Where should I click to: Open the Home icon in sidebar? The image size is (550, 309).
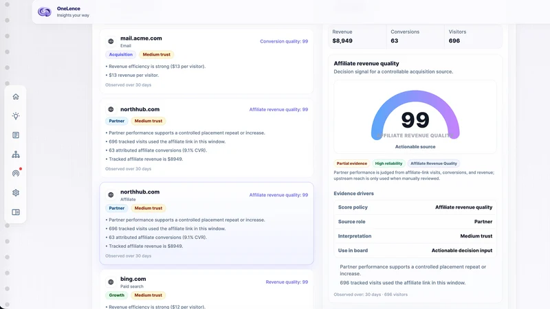pos(16,97)
